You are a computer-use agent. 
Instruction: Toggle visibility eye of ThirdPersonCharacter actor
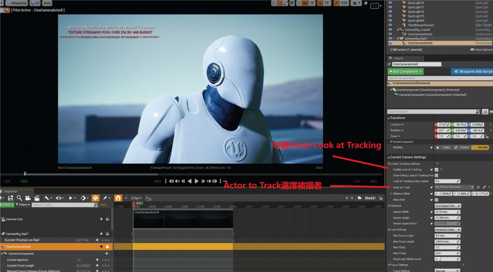[390, 25]
